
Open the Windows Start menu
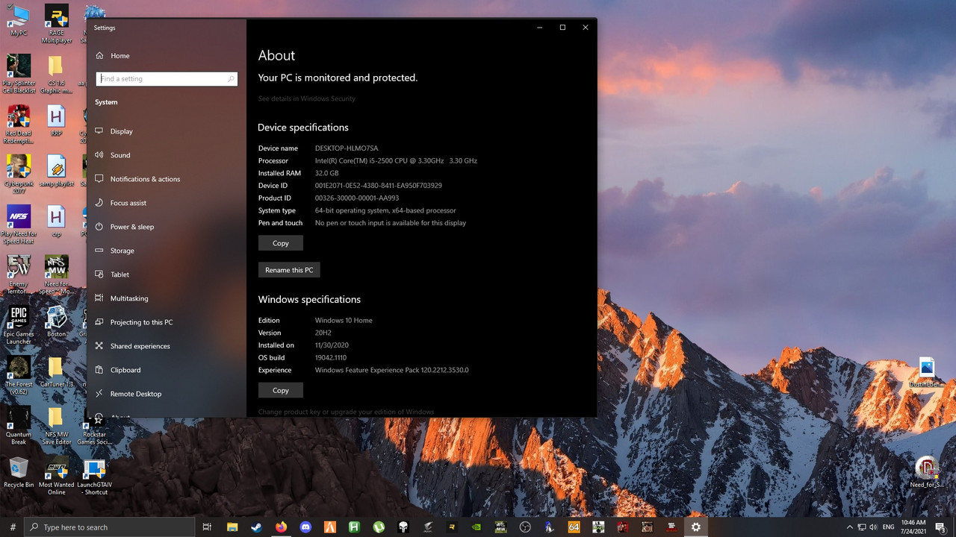(13, 527)
